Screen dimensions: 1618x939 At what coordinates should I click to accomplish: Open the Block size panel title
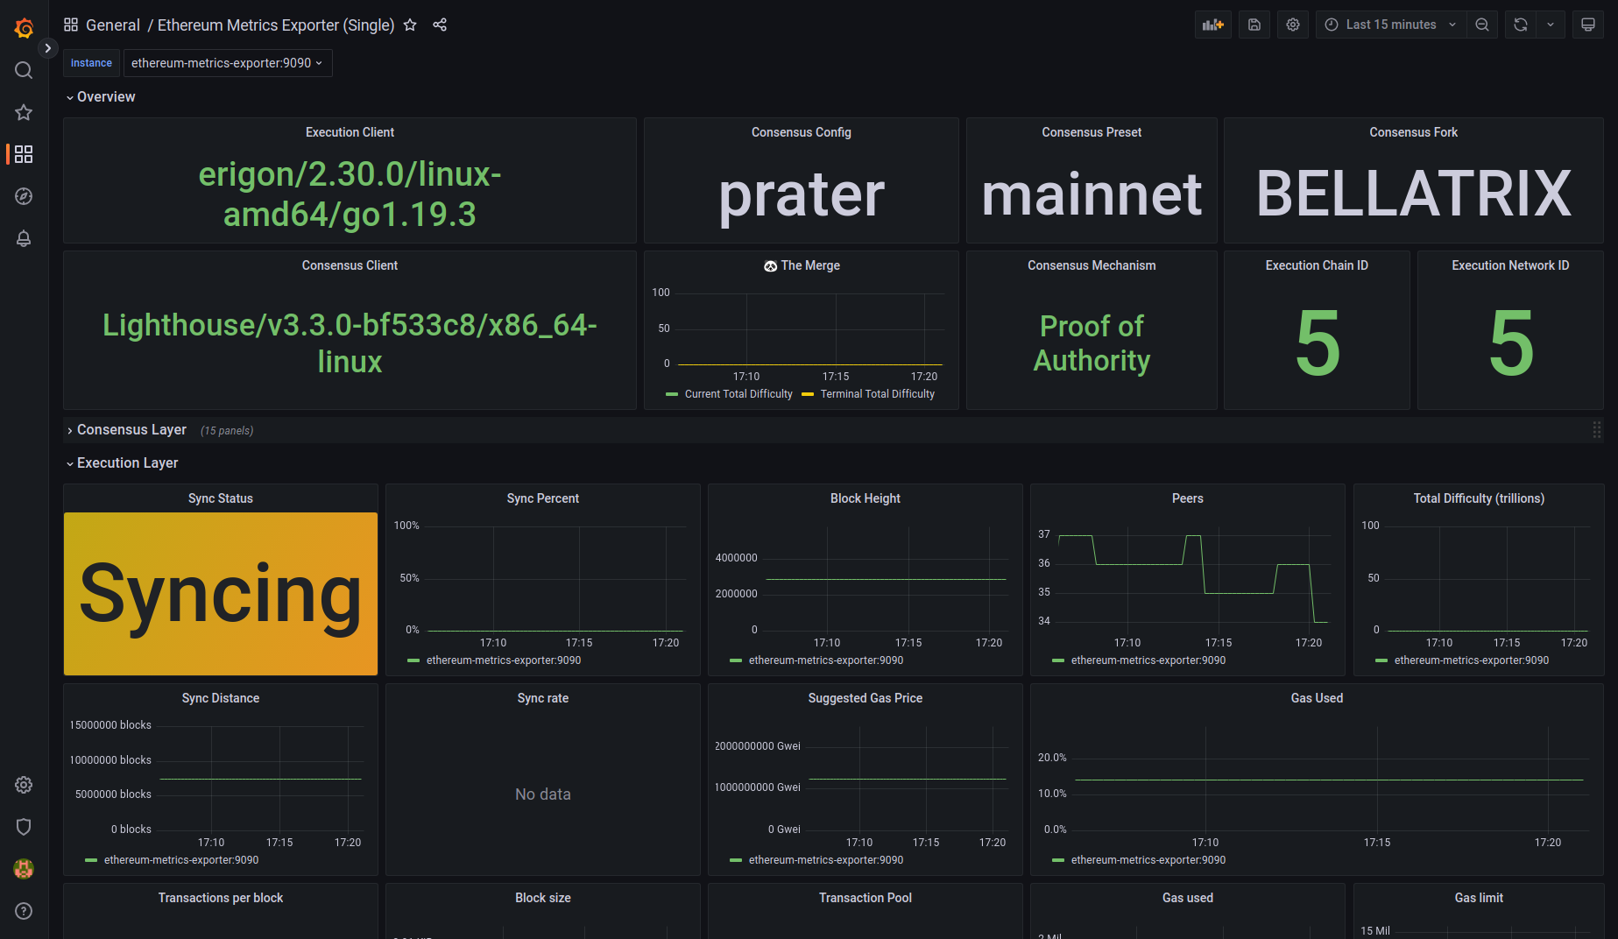(x=543, y=898)
